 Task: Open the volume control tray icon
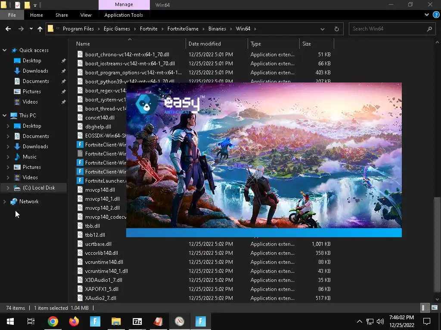pos(380,321)
